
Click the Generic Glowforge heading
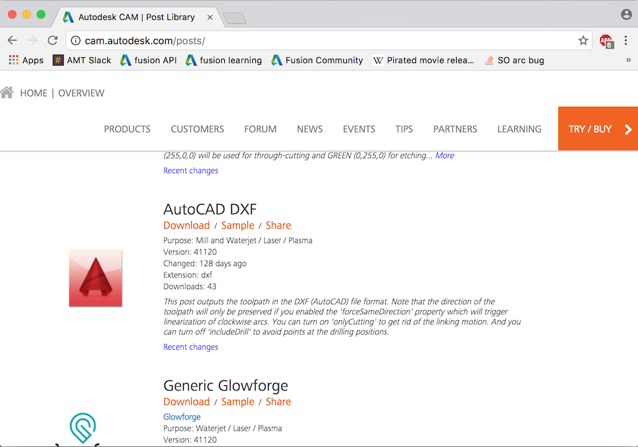point(226,385)
